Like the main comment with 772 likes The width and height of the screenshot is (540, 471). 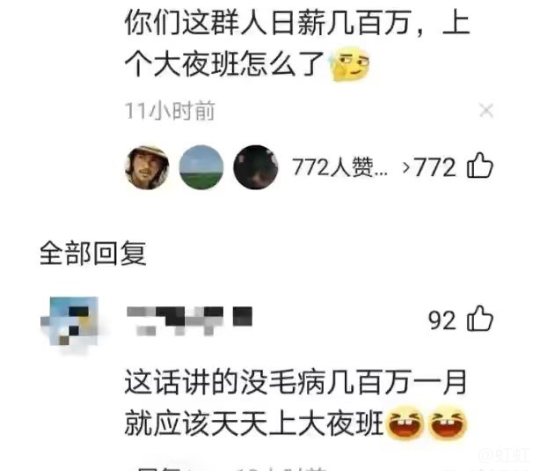pos(480,166)
